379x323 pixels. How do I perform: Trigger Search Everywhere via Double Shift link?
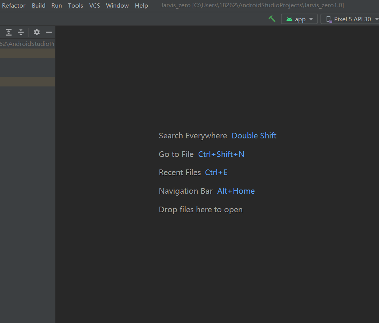pyautogui.click(x=254, y=135)
